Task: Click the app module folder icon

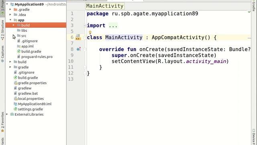Action: tap(15, 20)
